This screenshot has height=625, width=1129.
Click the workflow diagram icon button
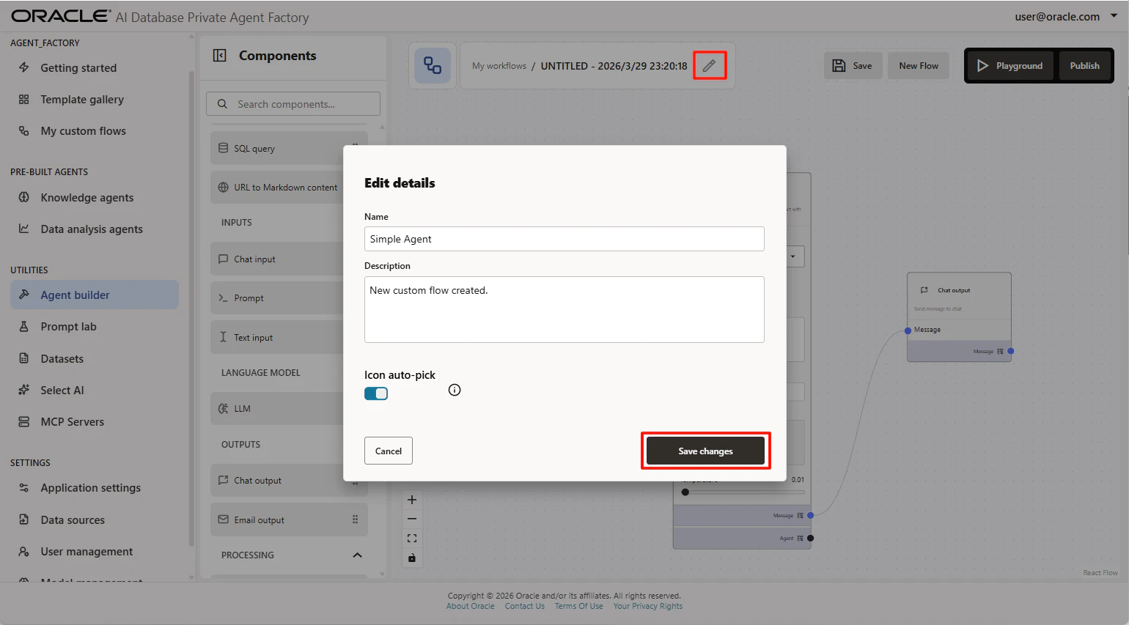(x=433, y=65)
